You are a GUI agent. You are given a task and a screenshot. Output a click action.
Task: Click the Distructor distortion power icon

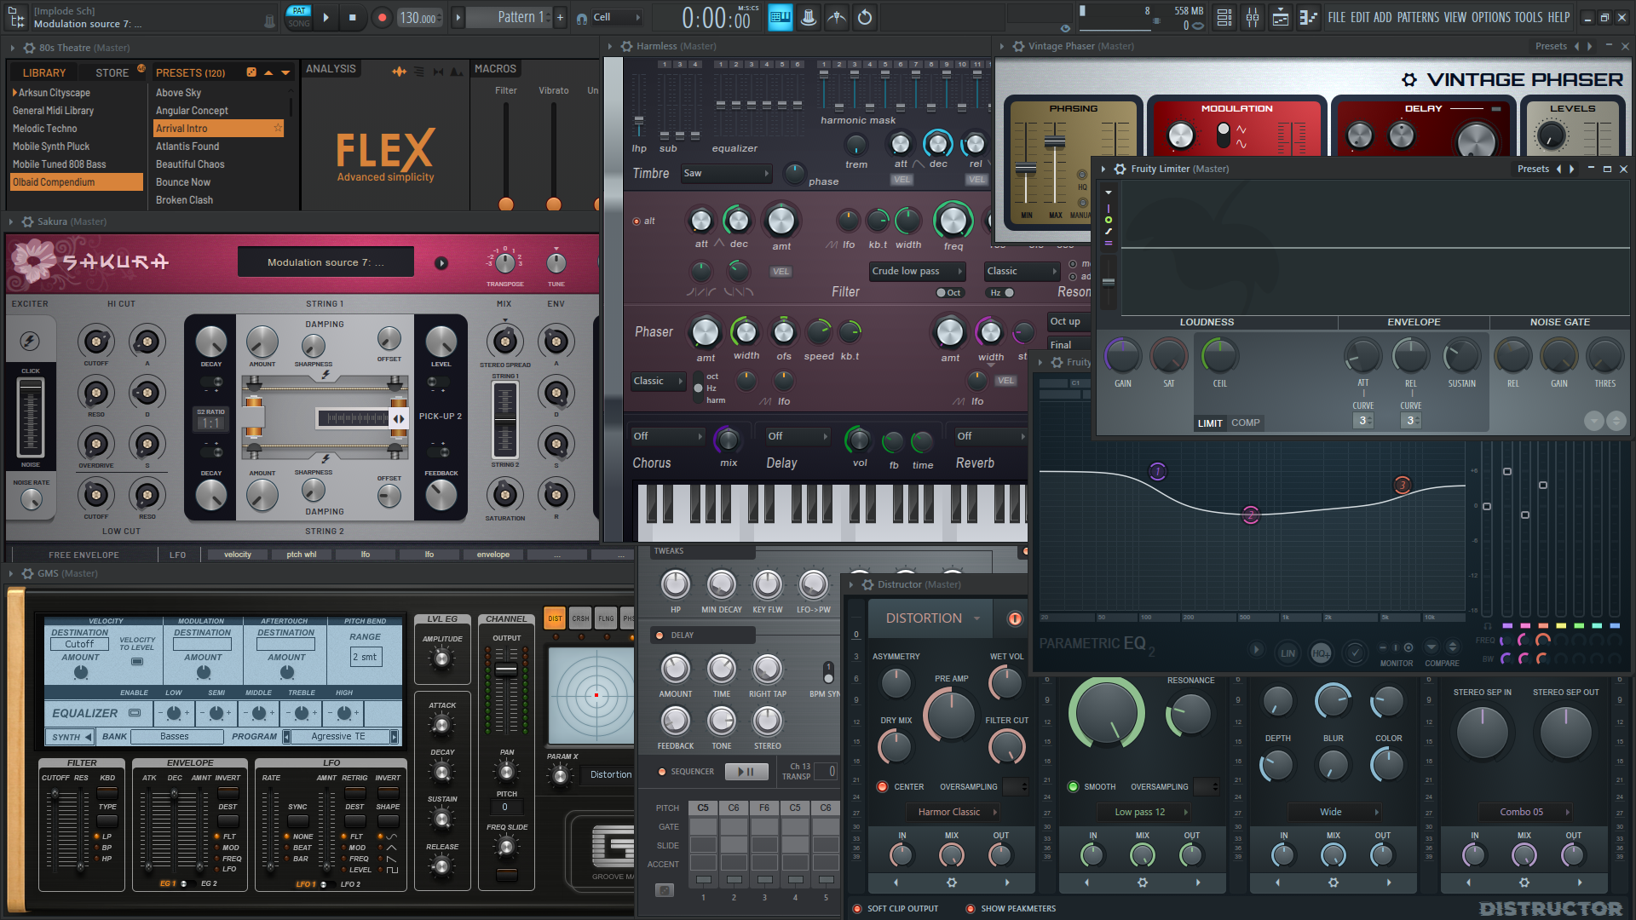point(1014,619)
